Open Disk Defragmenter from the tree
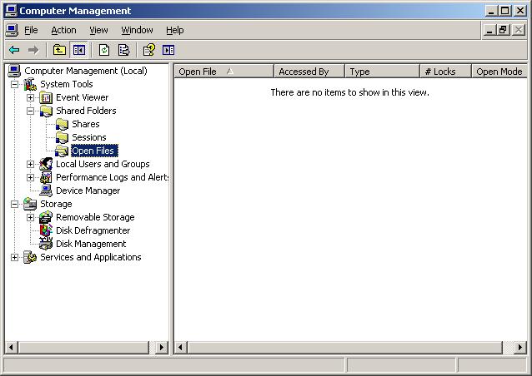 [93, 230]
